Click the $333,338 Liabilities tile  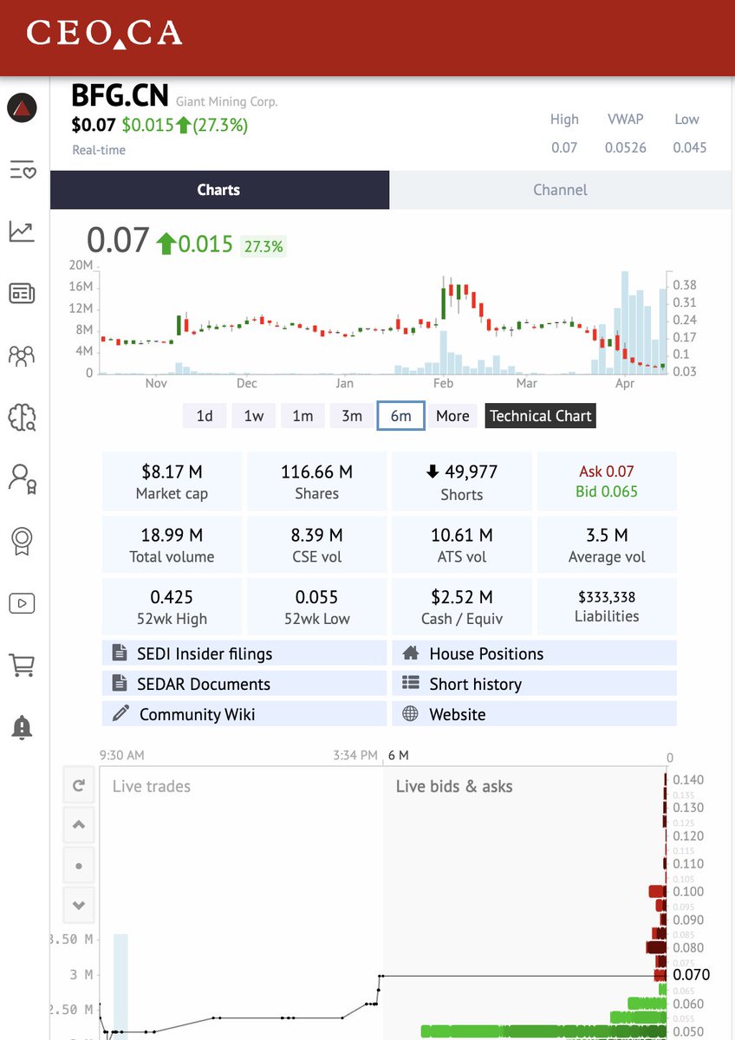pyautogui.click(x=607, y=607)
